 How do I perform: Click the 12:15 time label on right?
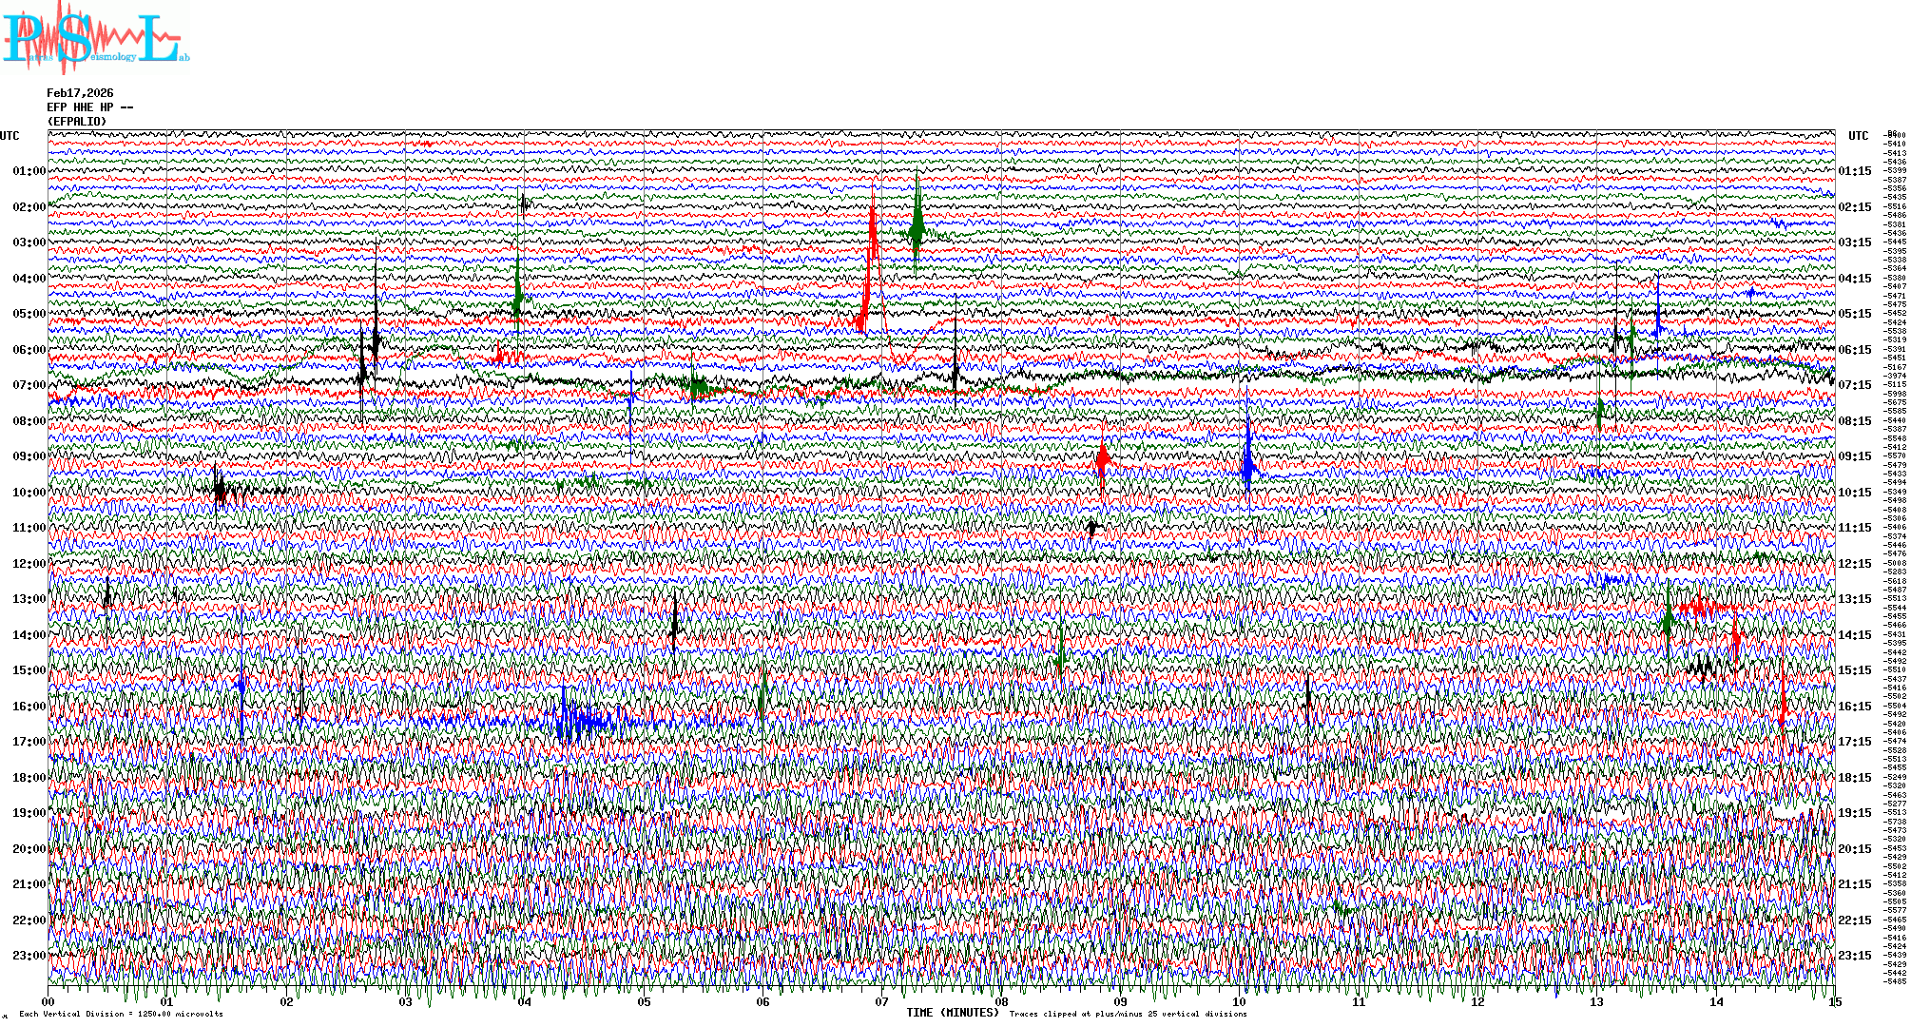pyautogui.click(x=1854, y=564)
